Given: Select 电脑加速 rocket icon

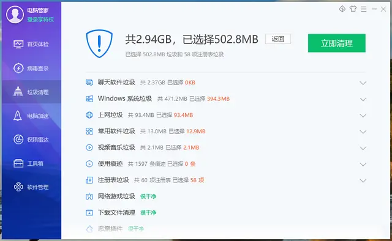Looking at the screenshot, I should (18, 116).
